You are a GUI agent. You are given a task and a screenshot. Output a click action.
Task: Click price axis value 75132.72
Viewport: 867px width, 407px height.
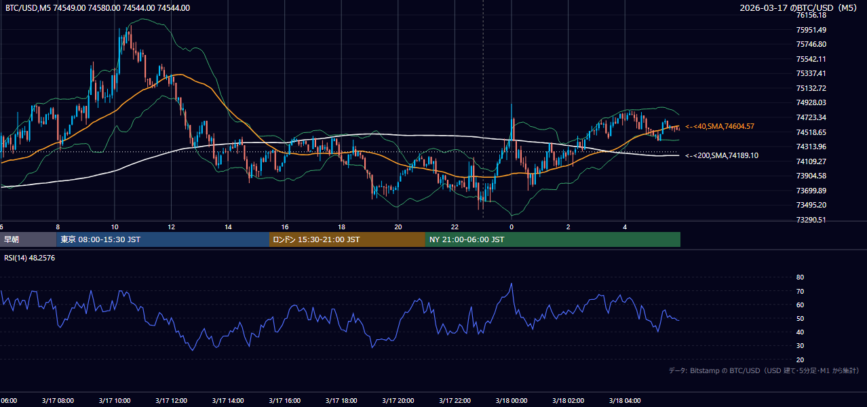point(811,88)
